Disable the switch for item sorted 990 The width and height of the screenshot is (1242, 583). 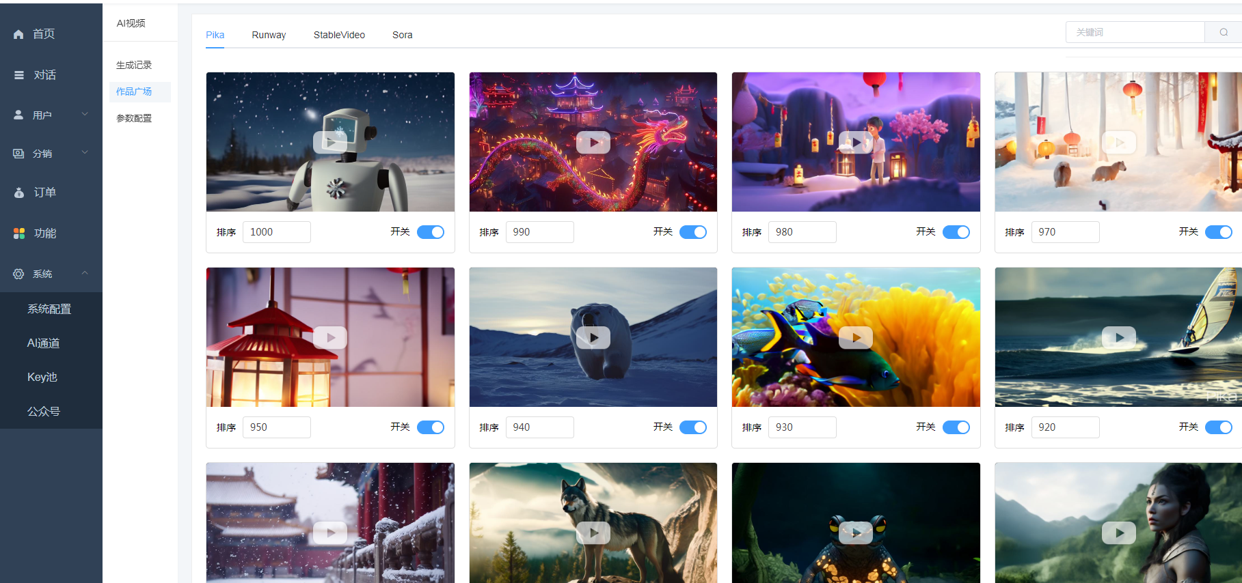pos(693,232)
